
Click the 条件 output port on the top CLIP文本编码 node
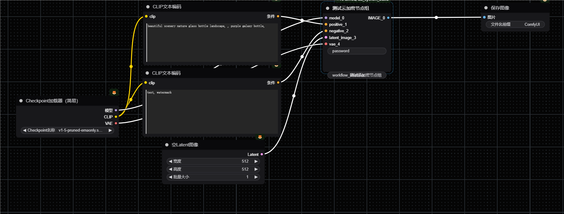click(x=278, y=16)
